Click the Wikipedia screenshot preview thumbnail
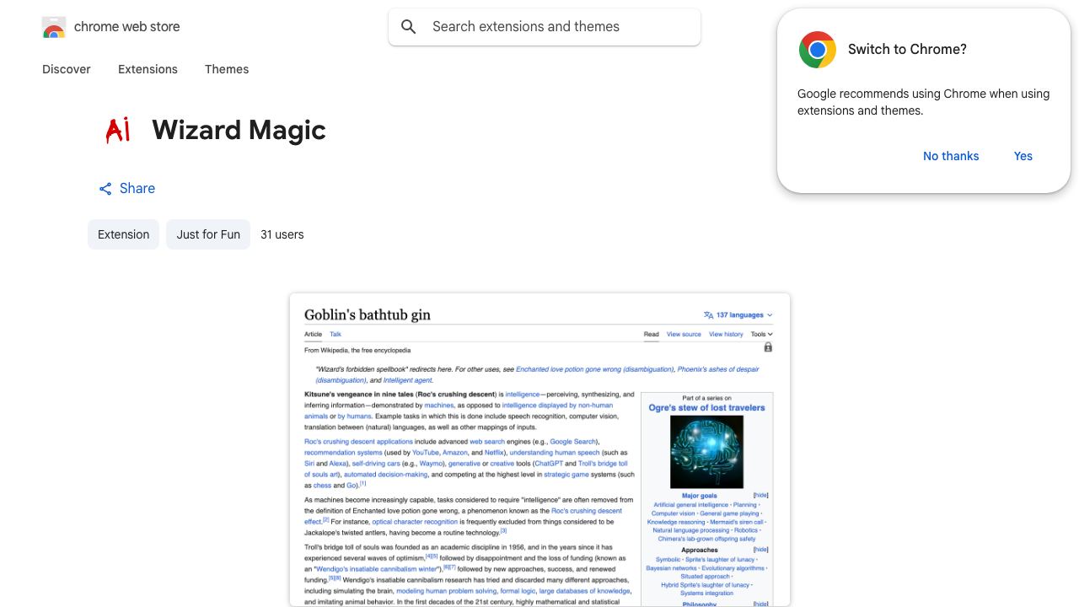1079x607 pixels. tap(539, 450)
